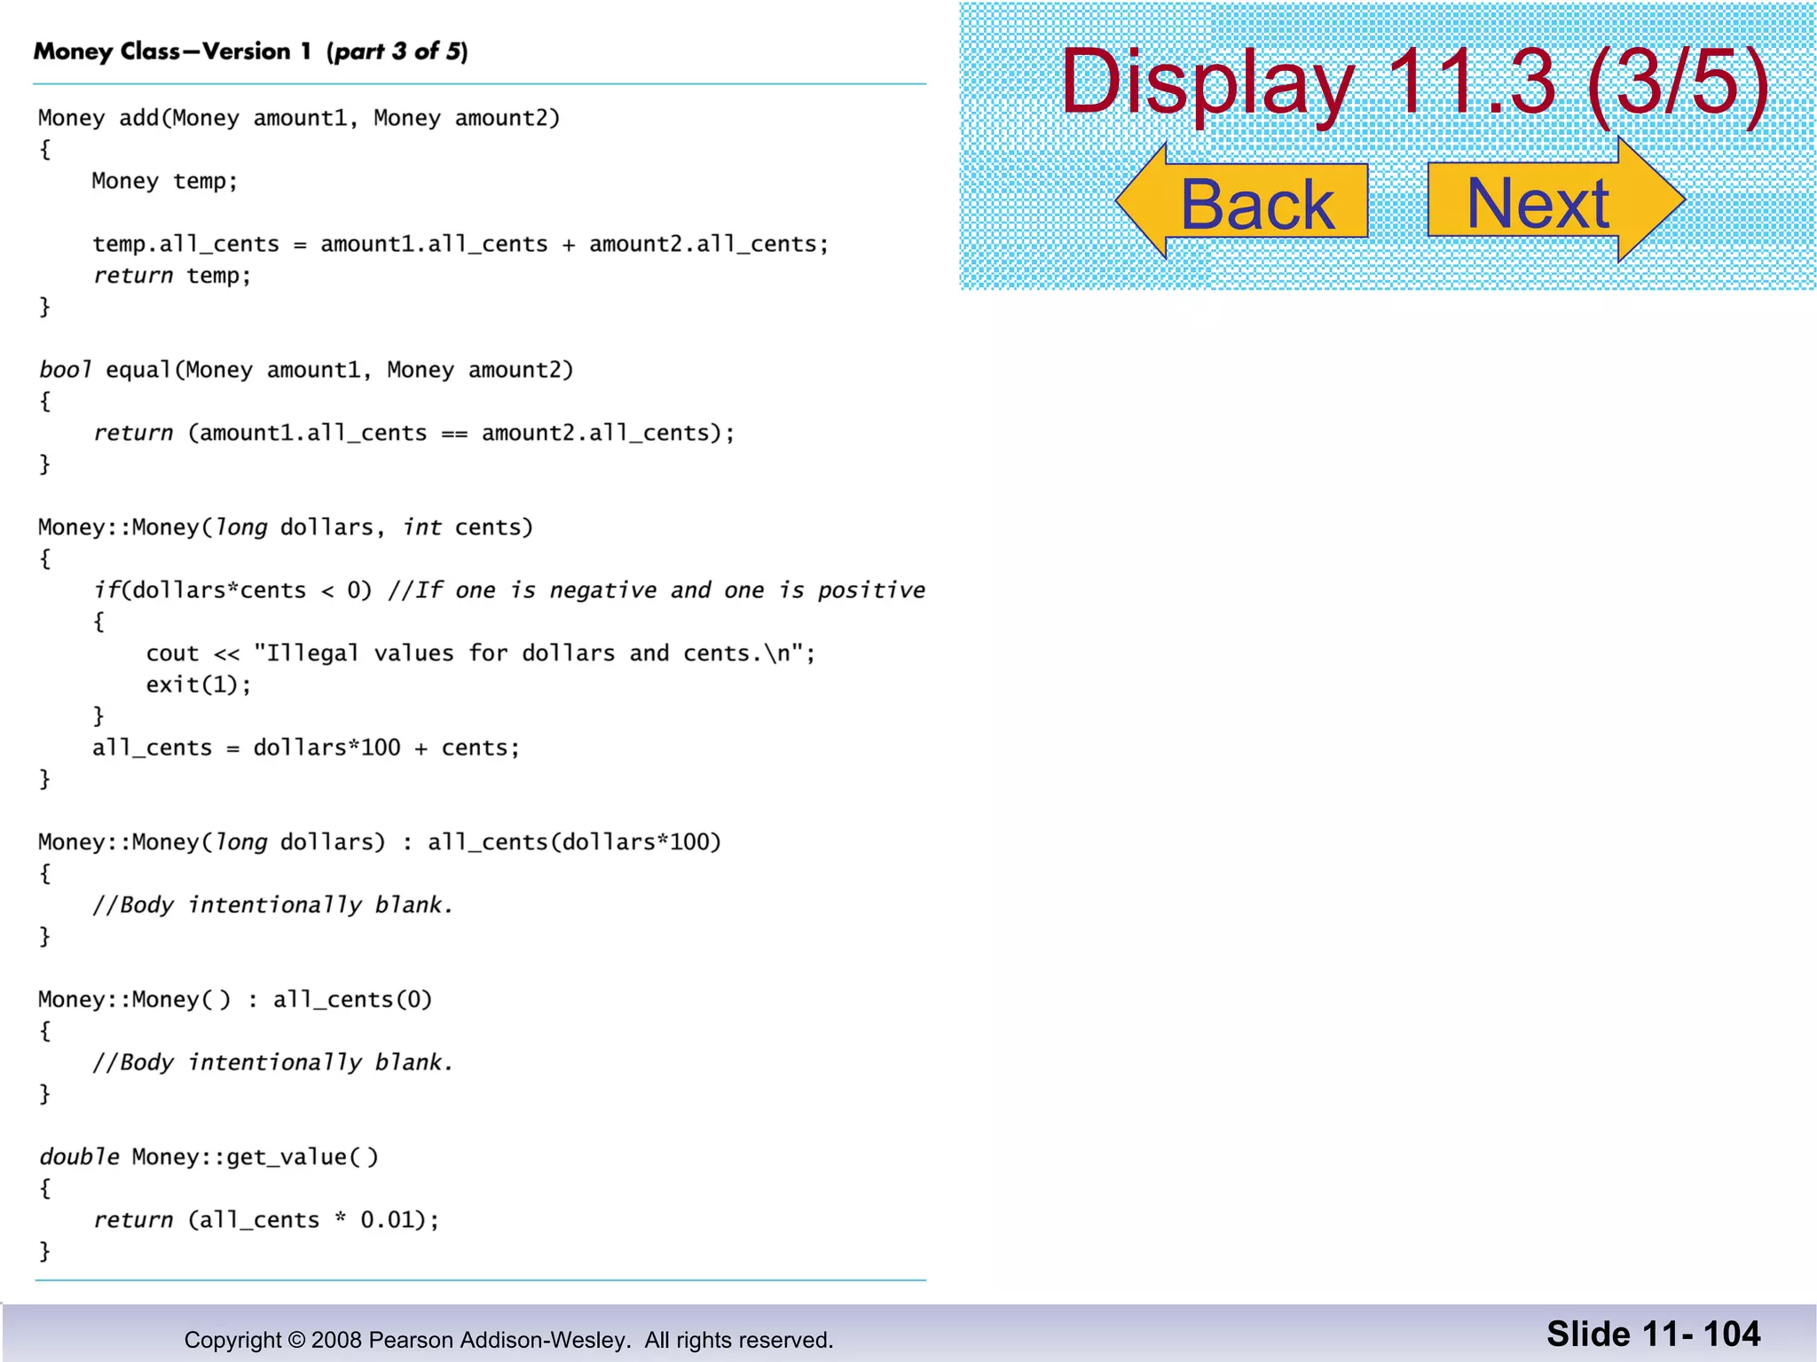Click 'all_cents = dollars*100 + cents;' line
Image resolution: width=1817 pixels, height=1362 pixels.
tap(306, 748)
